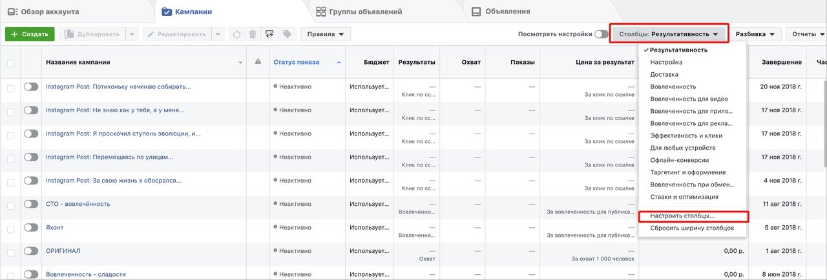
Task: Click the Результаты column header
Action: (x=417, y=63)
